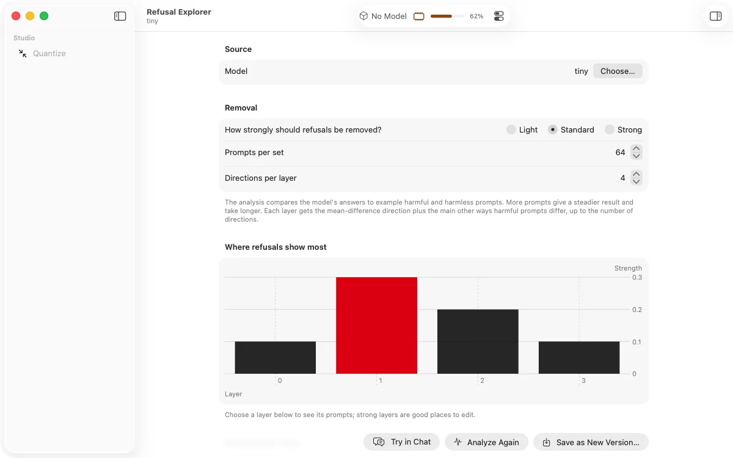Click the Prompts per set value 64
Image resolution: width=733 pixels, height=458 pixels.
click(621, 153)
